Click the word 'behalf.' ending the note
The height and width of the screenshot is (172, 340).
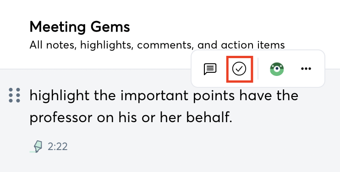(x=209, y=117)
